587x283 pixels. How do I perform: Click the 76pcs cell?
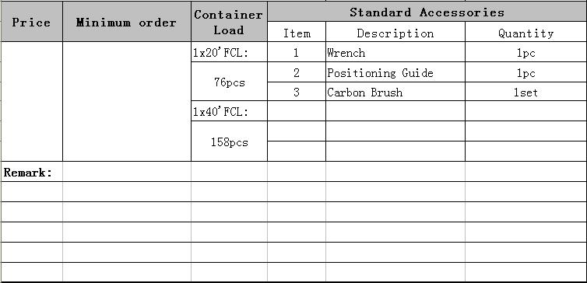(x=229, y=81)
